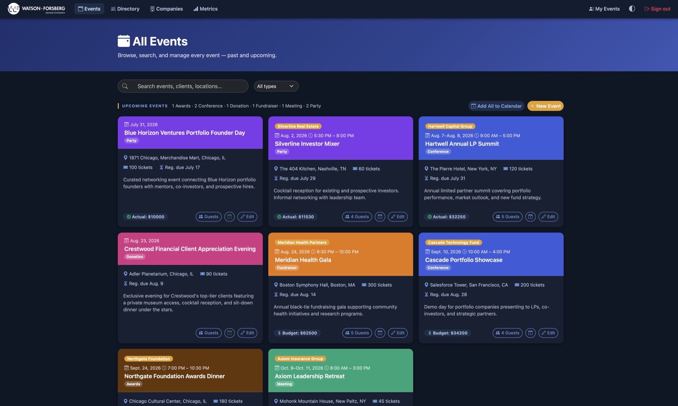This screenshot has width=678, height=406.
Task: Click ticket icon beside 300 tickets
Action: [x=364, y=285]
